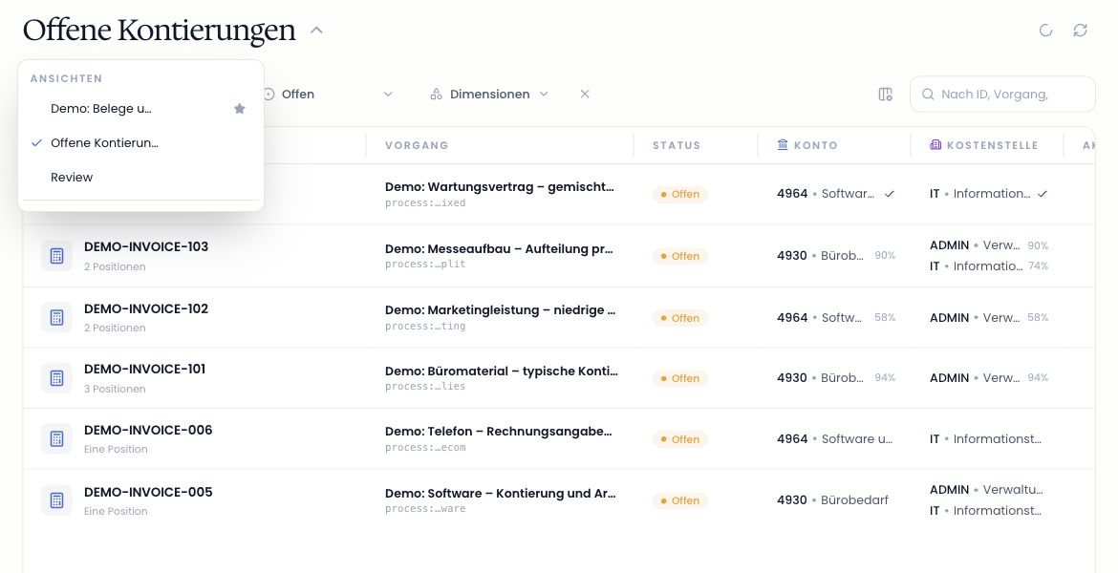Image resolution: width=1118 pixels, height=573 pixels.
Task: Click the status circle icon beside Offen
Action: click(269, 95)
